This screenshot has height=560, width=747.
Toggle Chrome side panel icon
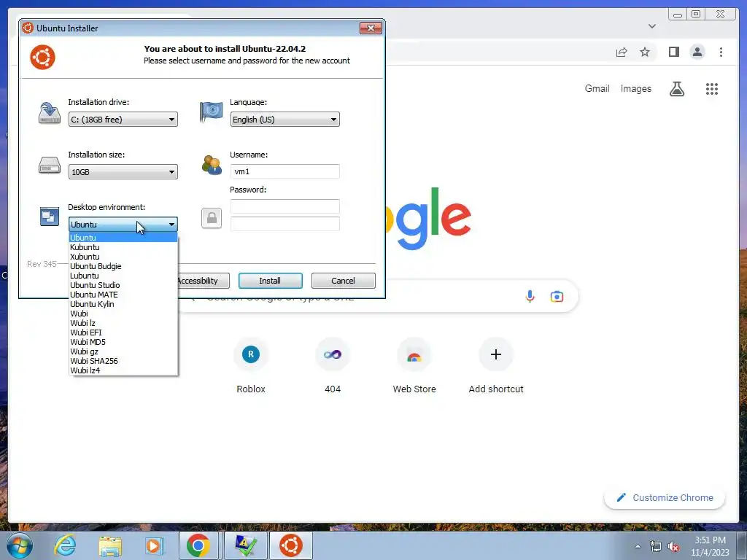pyautogui.click(x=673, y=52)
